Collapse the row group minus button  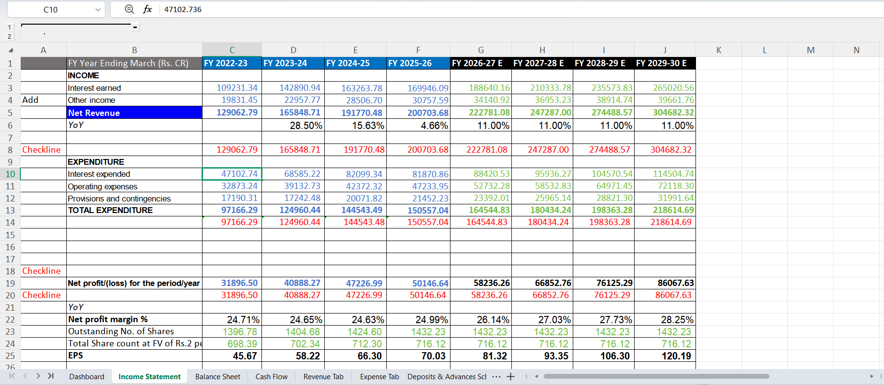pos(136,28)
